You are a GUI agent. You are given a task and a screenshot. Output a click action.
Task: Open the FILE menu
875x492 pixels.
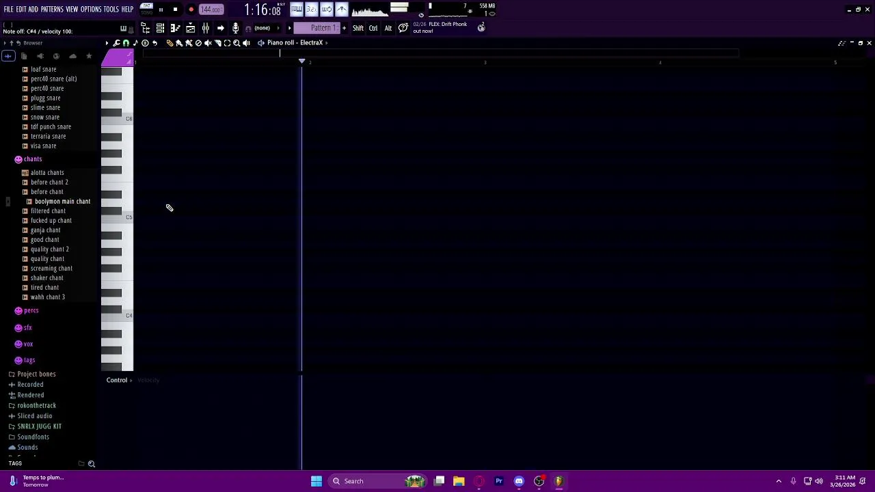[8, 10]
